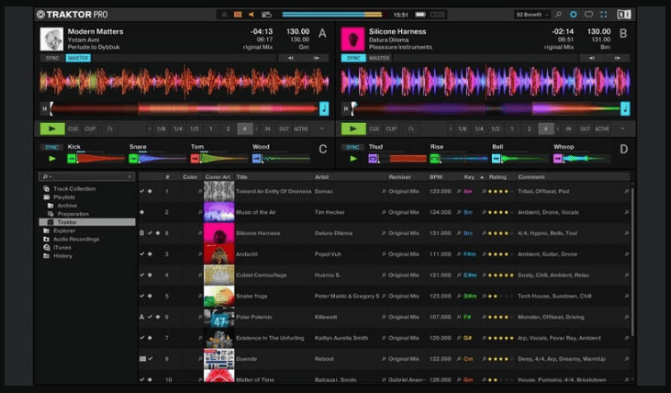The image size is (671, 393).
Task: Click Deck B blue note icon at stripe end
Action: 625,108
